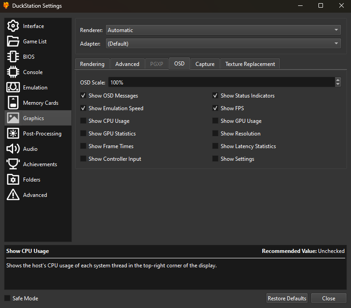Enable Show Resolution checkbox
The height and width of the screenshot is (308, 351).
click(215, 133)
